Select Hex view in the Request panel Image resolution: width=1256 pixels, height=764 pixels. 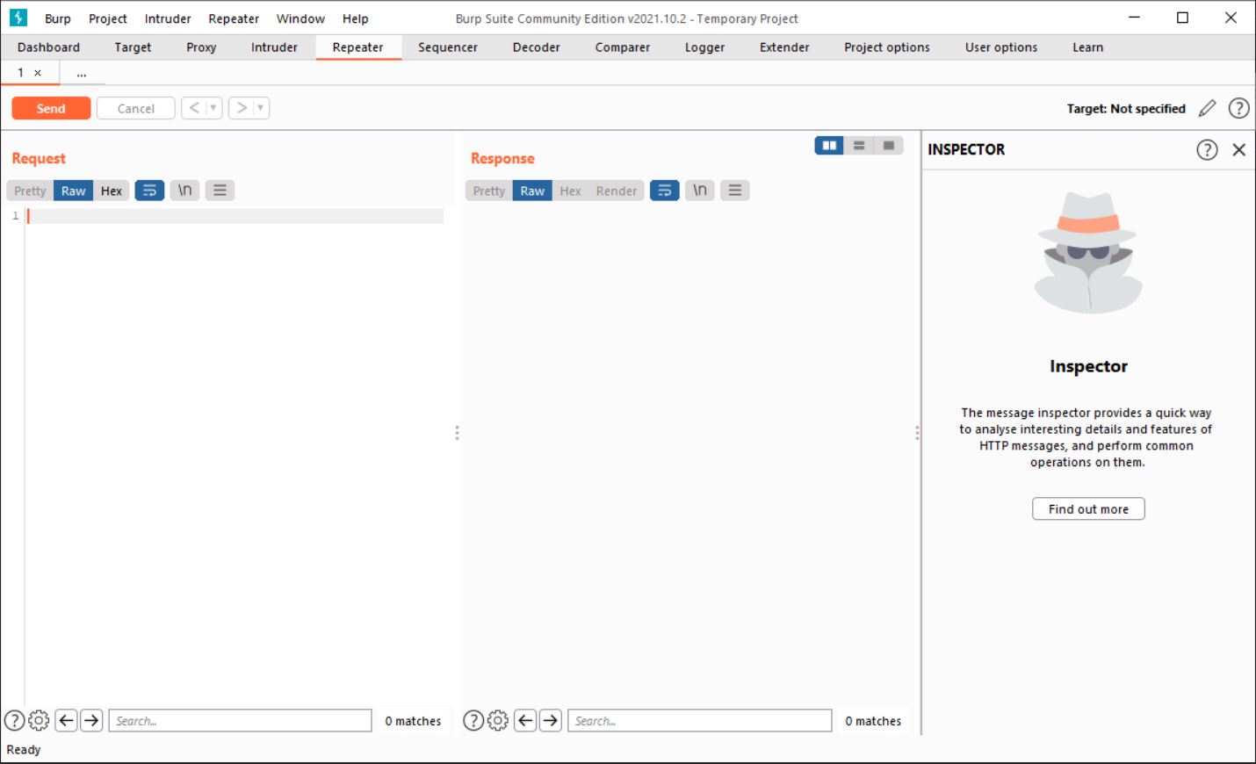pyautogui.click(x=112, y=191)
